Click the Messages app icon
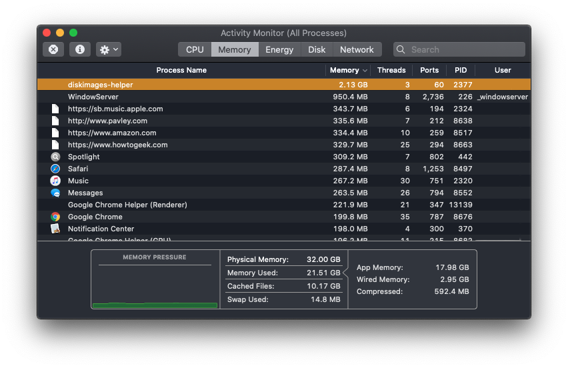Image resolution: width=568 pixels, height=368 pixels. 55,193
